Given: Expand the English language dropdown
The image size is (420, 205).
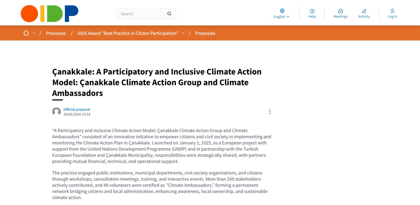Looking at the screenshot, I should tap(282, 17).
